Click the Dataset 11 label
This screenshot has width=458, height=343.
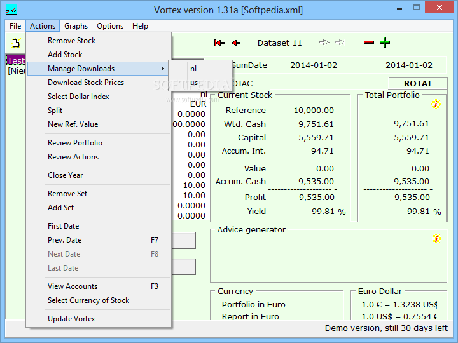(x=279, y=43)
